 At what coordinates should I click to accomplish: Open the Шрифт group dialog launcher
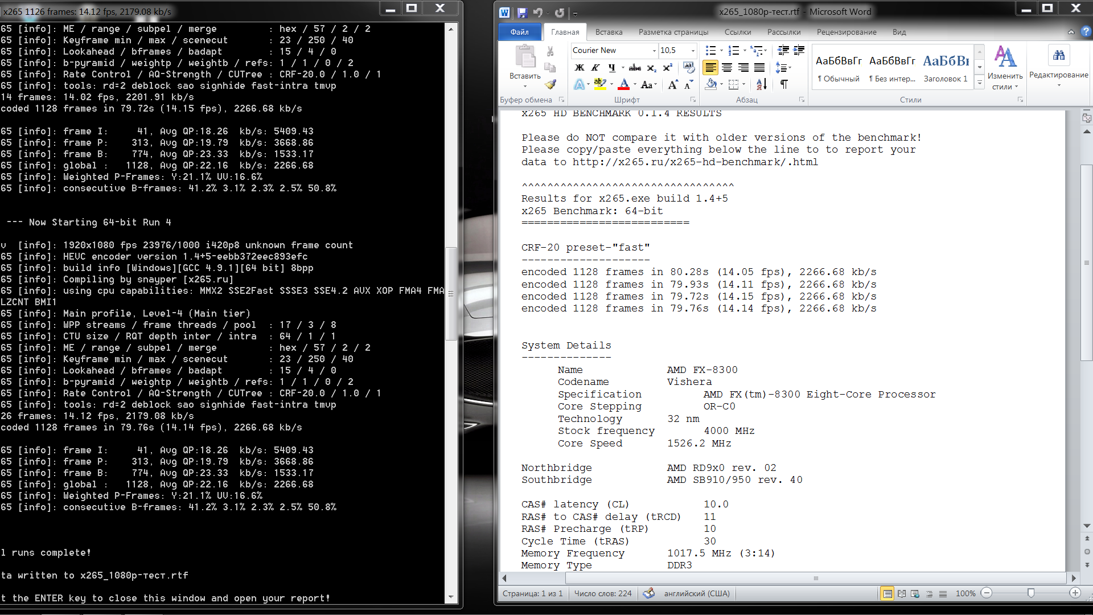693,100
